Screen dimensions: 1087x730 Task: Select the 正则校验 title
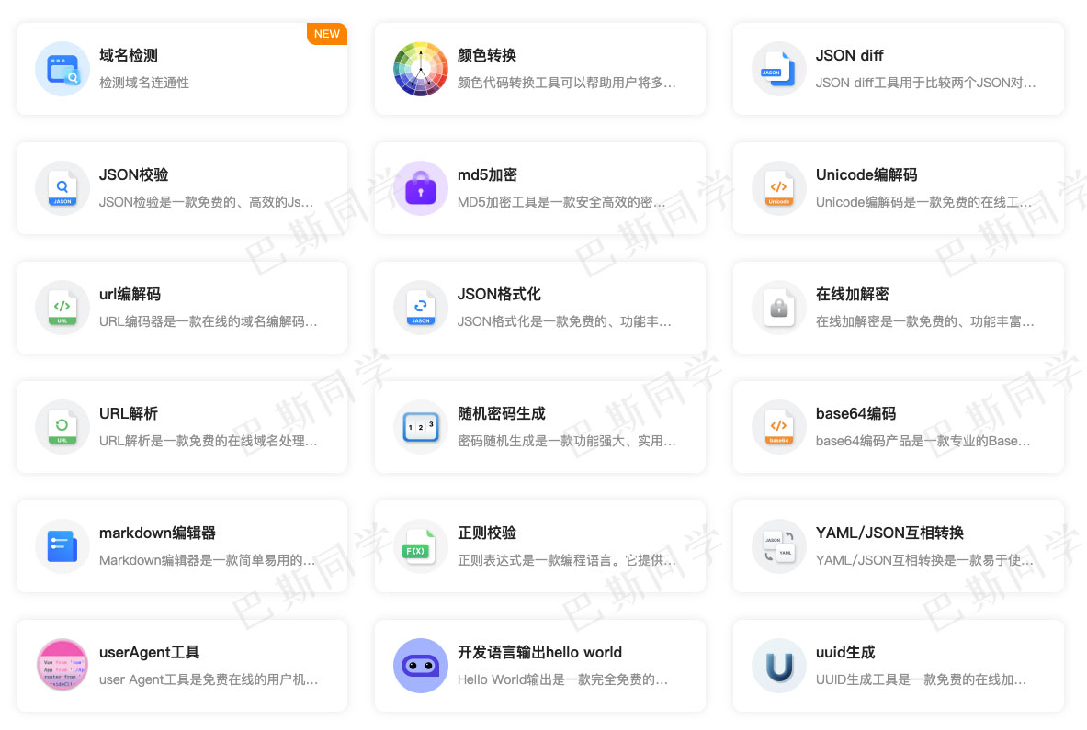(x=487, y=533)
